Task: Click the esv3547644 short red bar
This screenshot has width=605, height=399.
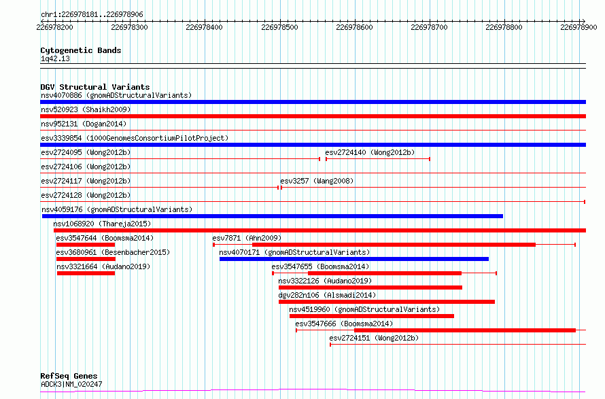Action: tap(86, 245)
